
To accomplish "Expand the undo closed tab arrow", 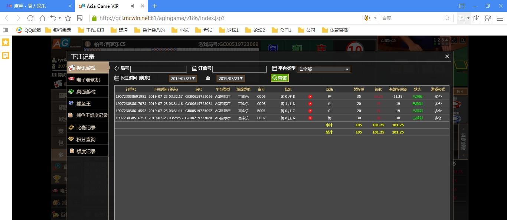I will point(60,18).
